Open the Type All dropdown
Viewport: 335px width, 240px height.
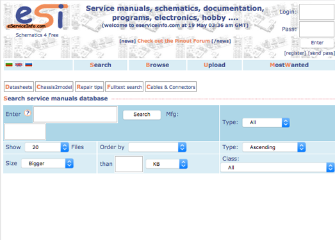click(x=266, y=123)
